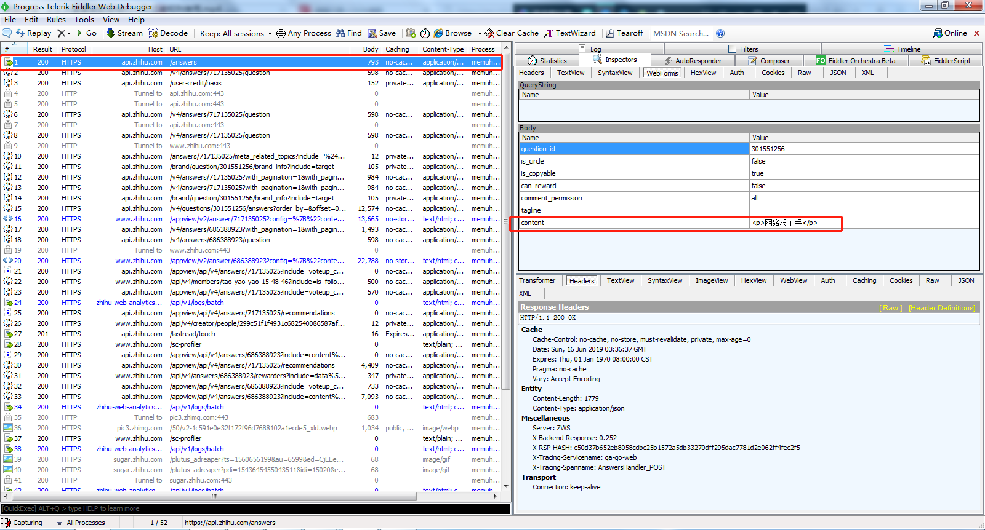Switch to the Statistics tab
This screenshot has height=530, width=985.
pyautogui.click(x=547, y=60)
